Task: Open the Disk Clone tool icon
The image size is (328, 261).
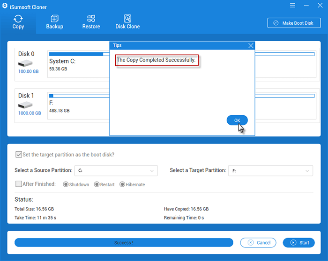Action: (127, 19)
